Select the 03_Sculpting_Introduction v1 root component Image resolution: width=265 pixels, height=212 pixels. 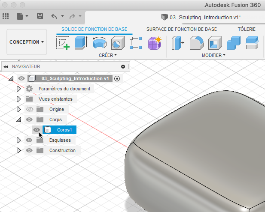pos(75,78)
